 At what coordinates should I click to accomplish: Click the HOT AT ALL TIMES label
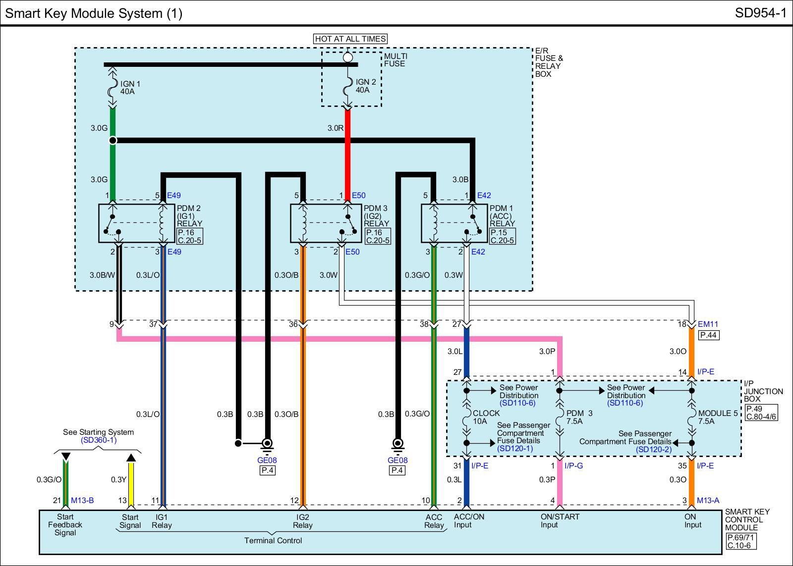coord(350,39)
